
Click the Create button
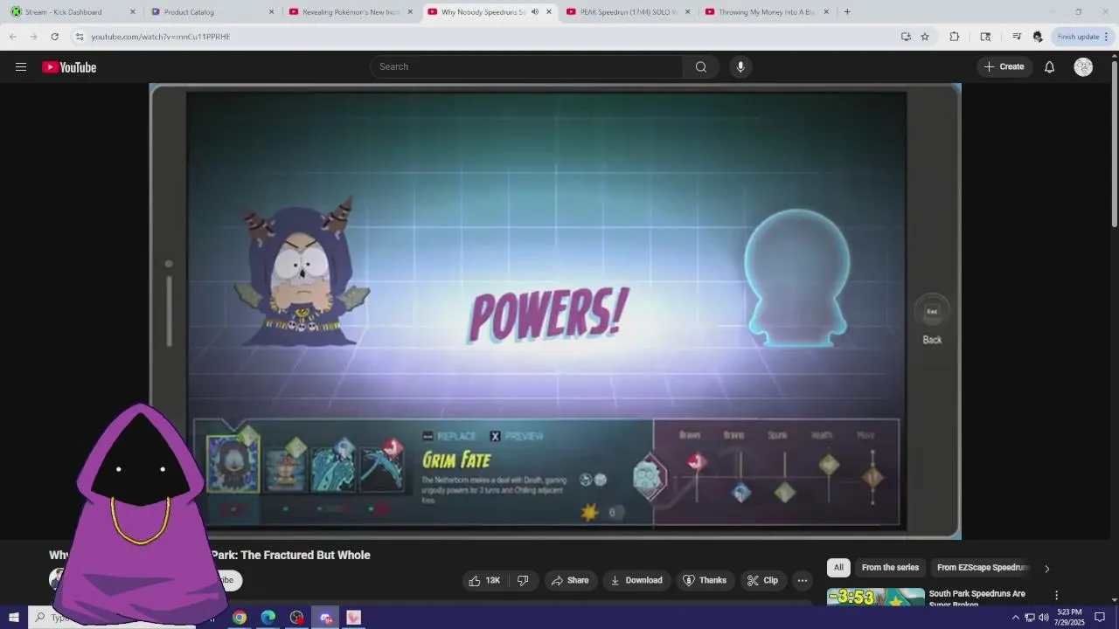[x=1004, y=67]
